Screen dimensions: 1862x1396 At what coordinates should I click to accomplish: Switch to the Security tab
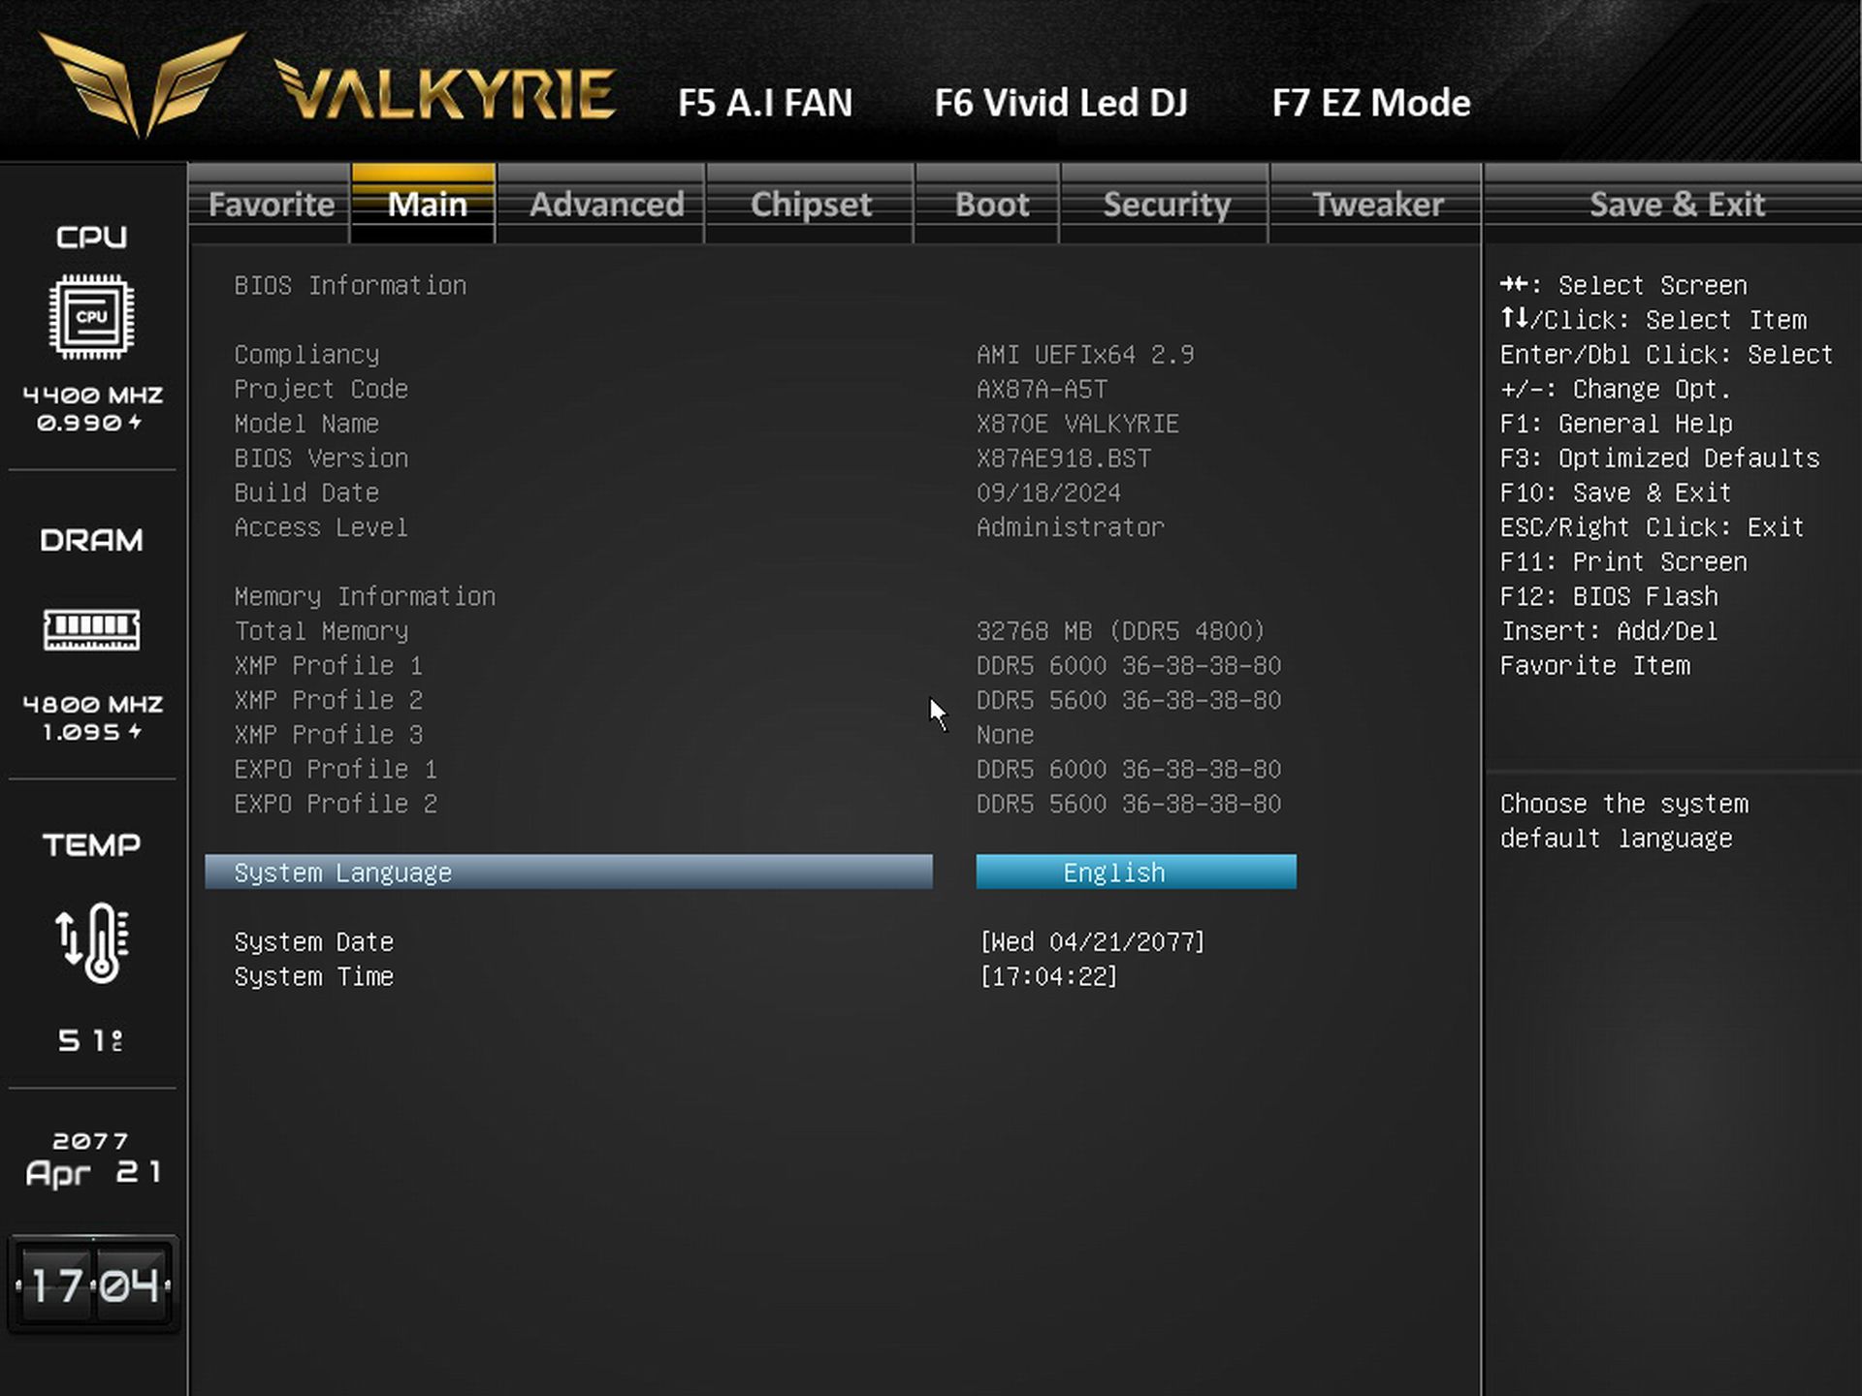(x=1166, y=205)
